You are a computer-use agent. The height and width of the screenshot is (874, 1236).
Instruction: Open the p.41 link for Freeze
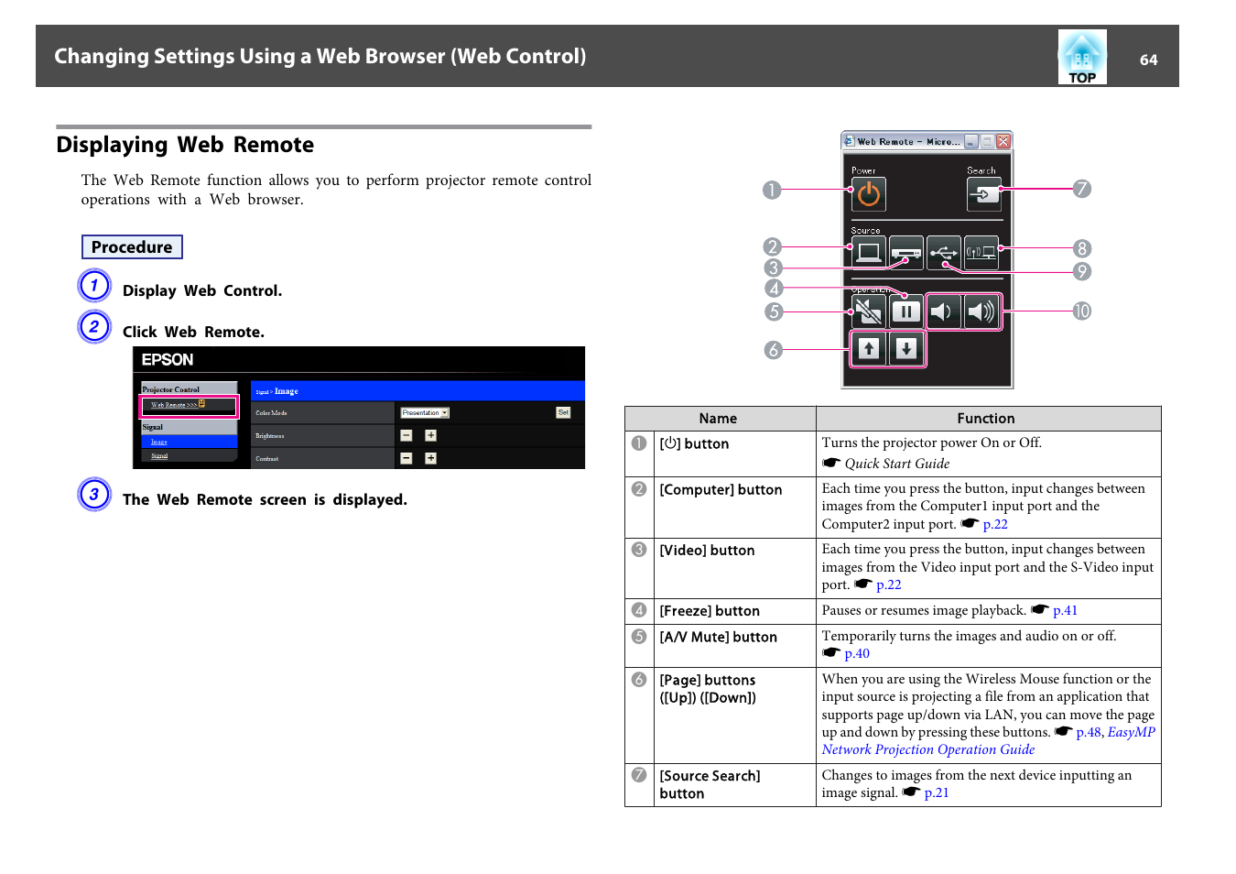[1065, 610]
